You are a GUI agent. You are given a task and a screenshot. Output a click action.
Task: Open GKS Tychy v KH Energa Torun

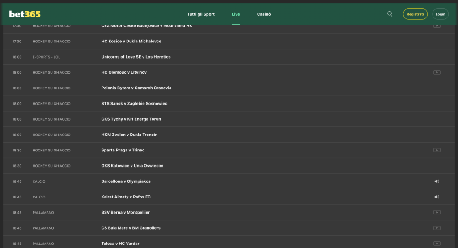[131, 119]
